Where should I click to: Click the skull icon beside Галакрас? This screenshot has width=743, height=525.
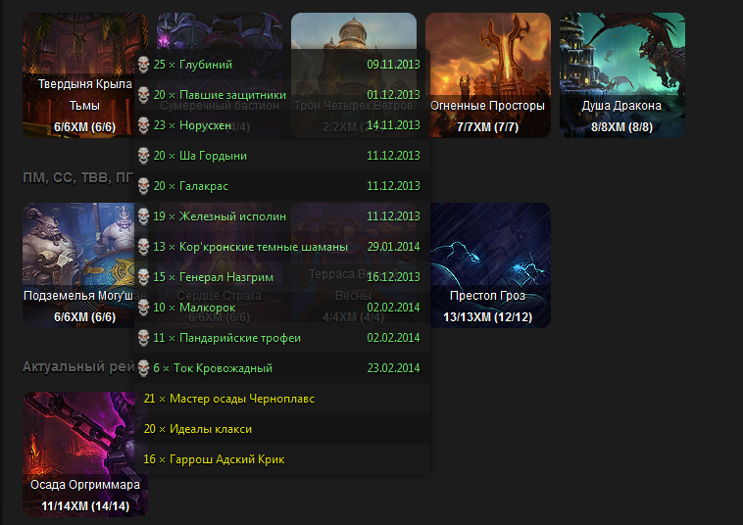143,185
